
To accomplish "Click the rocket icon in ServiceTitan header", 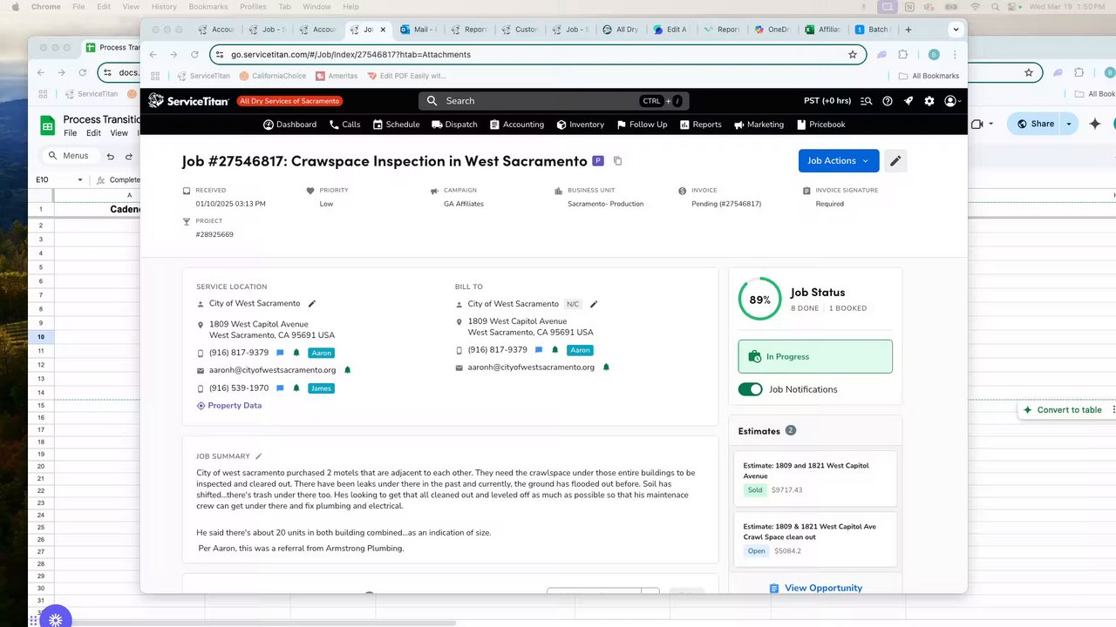I will 908,101.
